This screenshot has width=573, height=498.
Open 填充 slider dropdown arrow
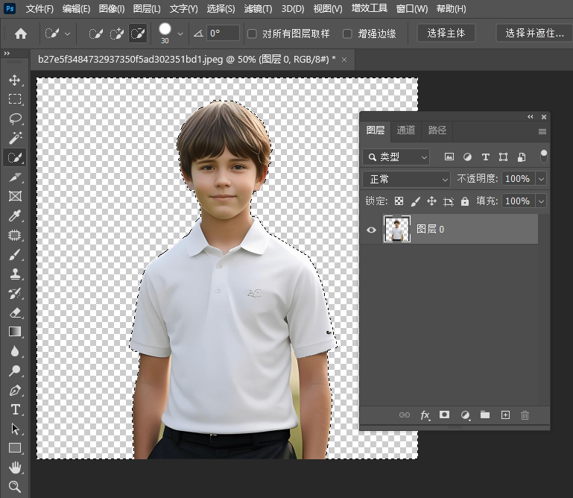tap(541, 201)
